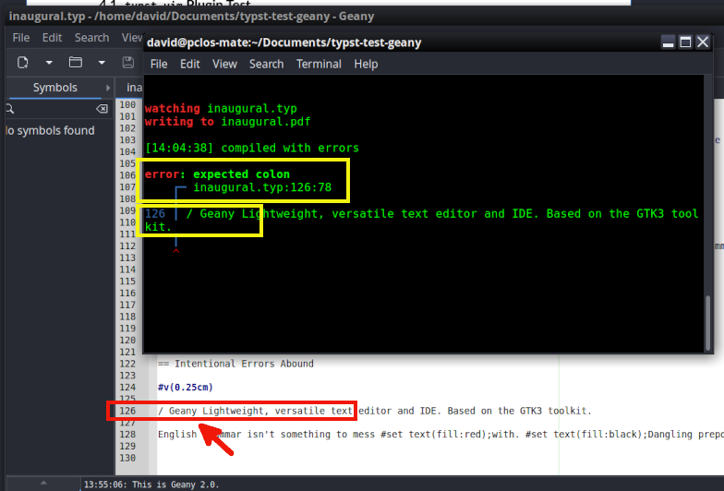Click the '/ Geany Lightweight' line in the editor
This screenshot has height=491, width=724.
pyautogui.click(x=375, y=412)
